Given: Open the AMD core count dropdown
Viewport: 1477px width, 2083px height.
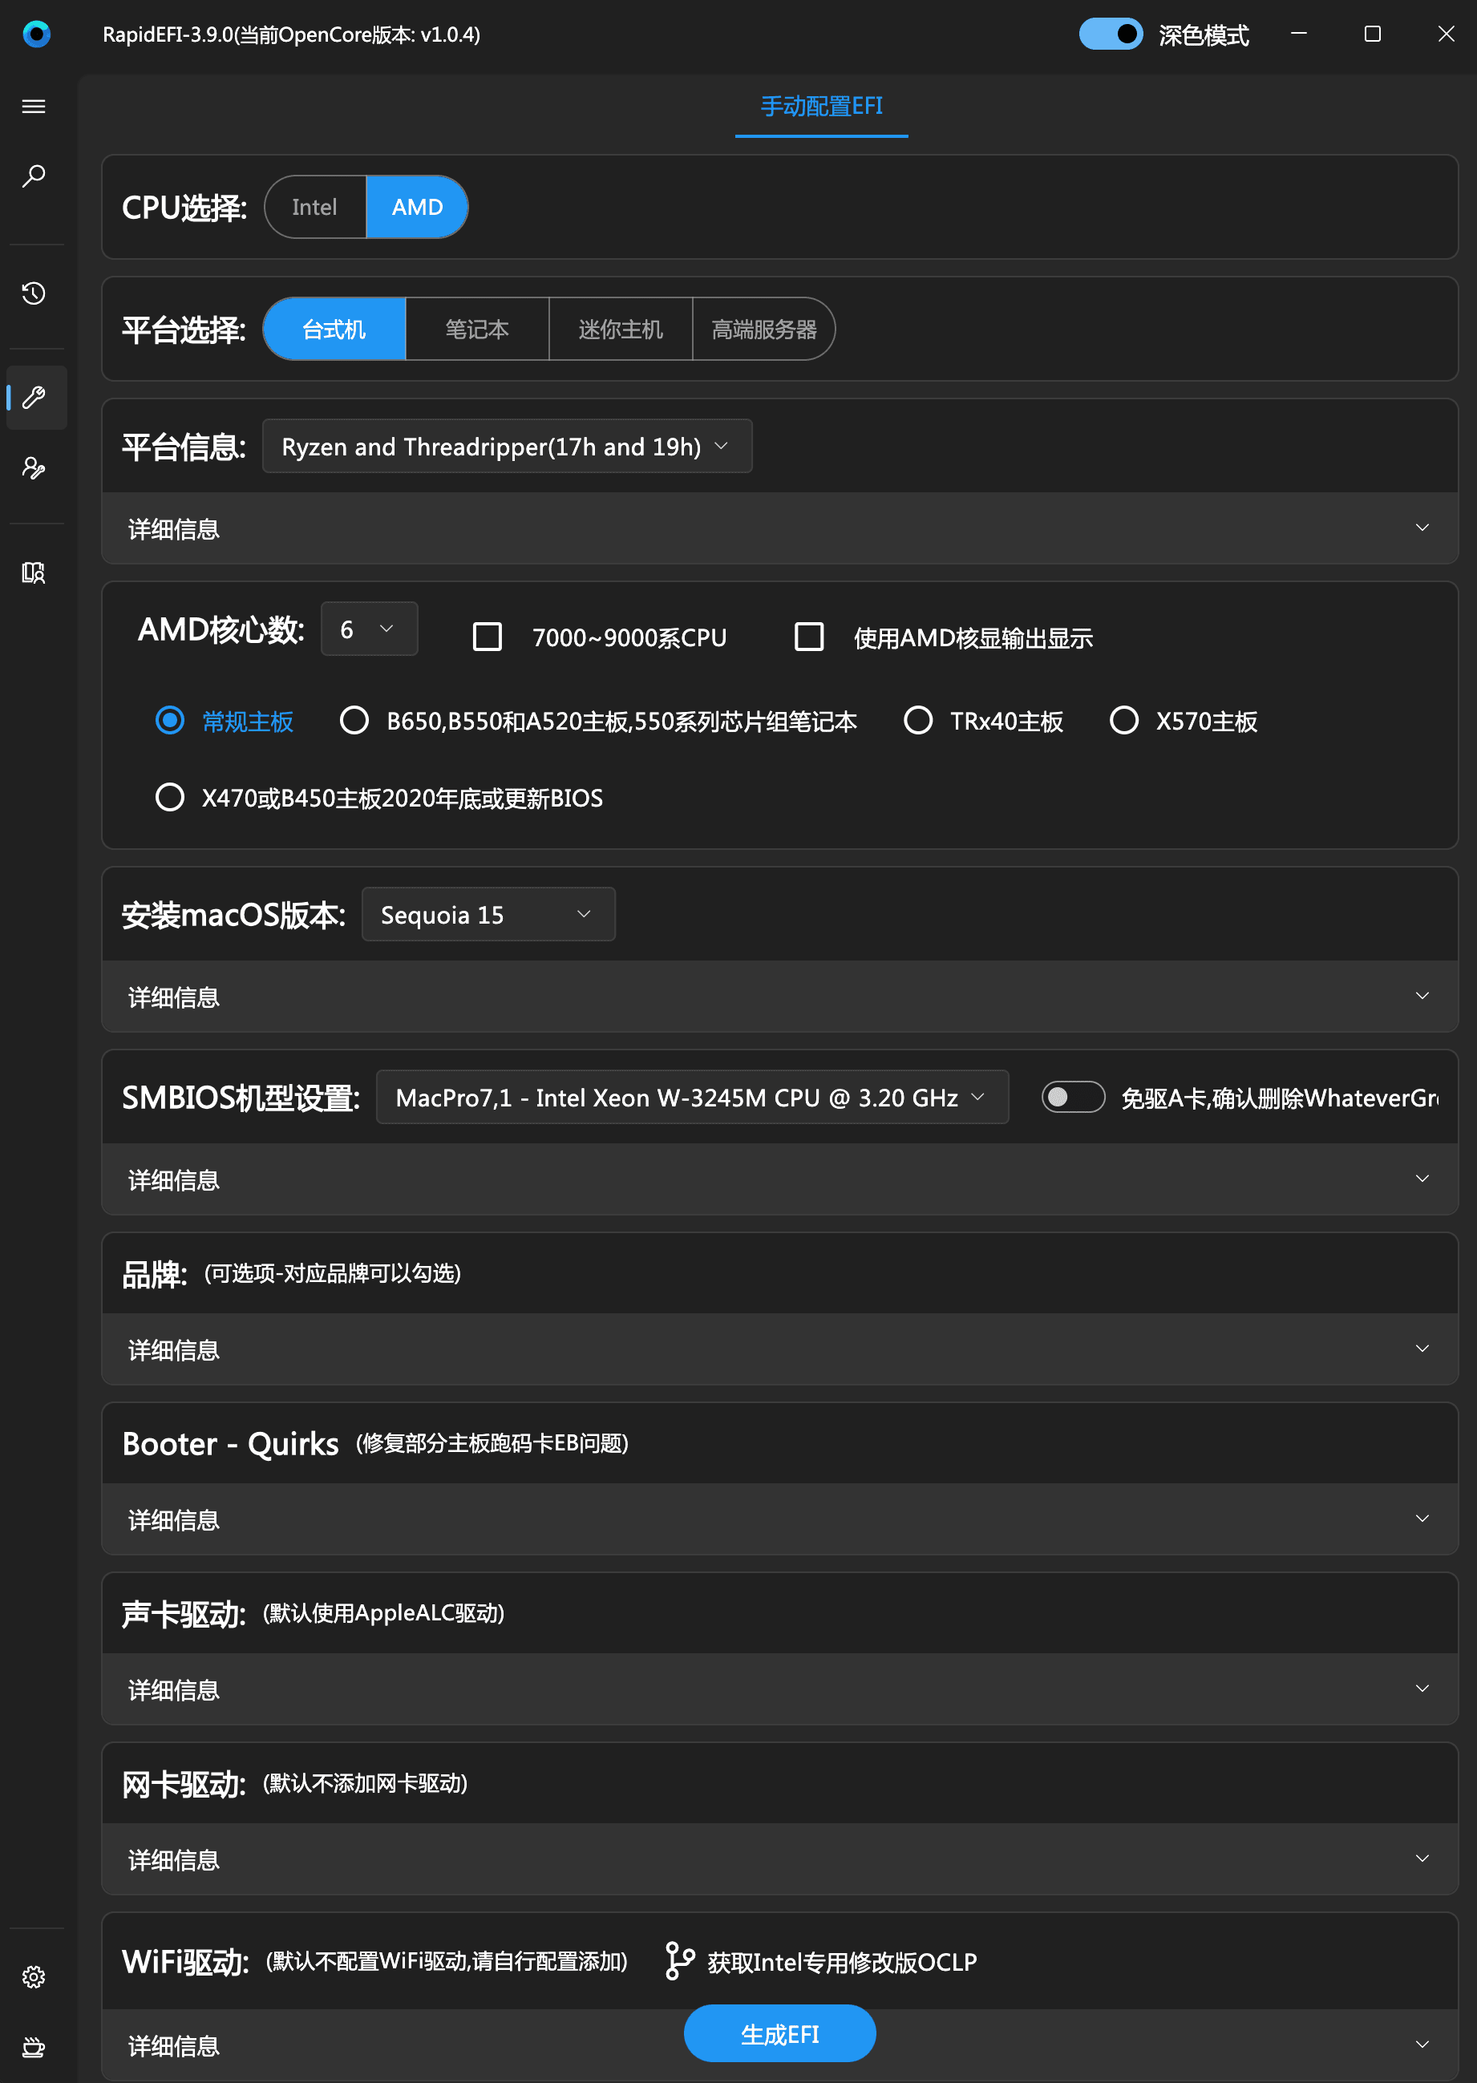Looking at the screenshot, I should [368, 629].
